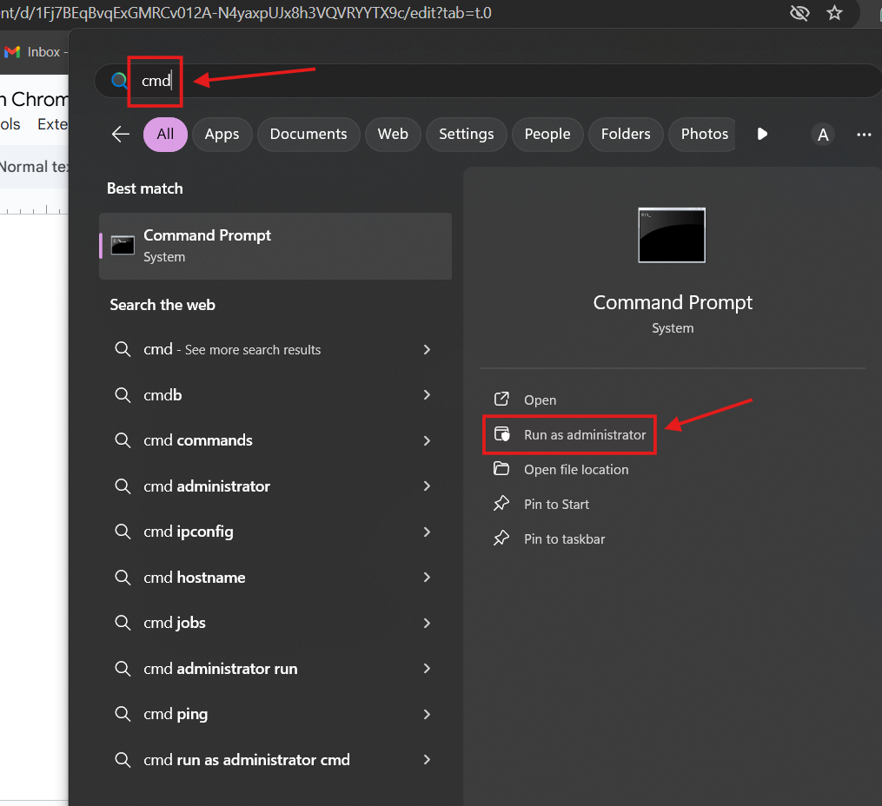Expand chevron beside 'cmd run as administrator cmd'
Viewport: 882px width, 806px height.
(x=427, y=759)
